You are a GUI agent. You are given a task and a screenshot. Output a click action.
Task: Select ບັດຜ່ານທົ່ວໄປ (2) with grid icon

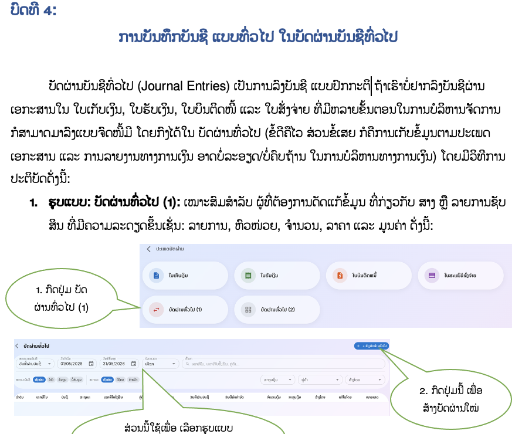277,310
